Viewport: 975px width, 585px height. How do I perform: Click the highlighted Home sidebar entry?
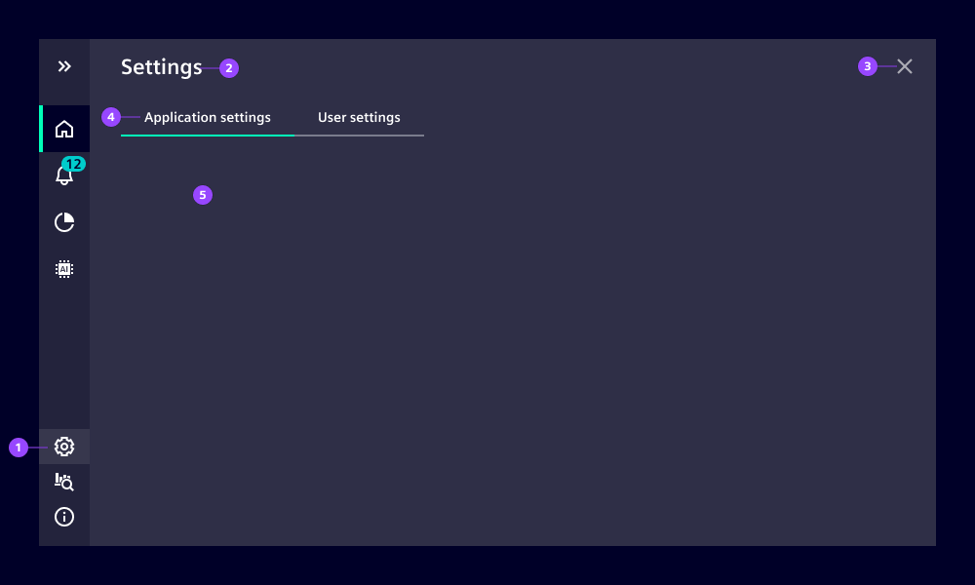pos(64,129)
